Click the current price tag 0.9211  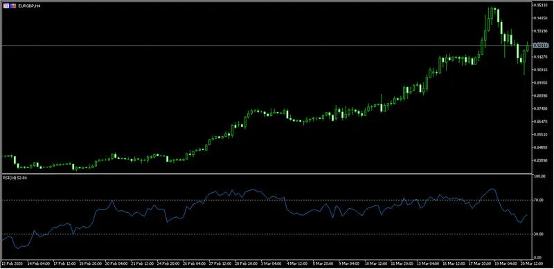541,45
